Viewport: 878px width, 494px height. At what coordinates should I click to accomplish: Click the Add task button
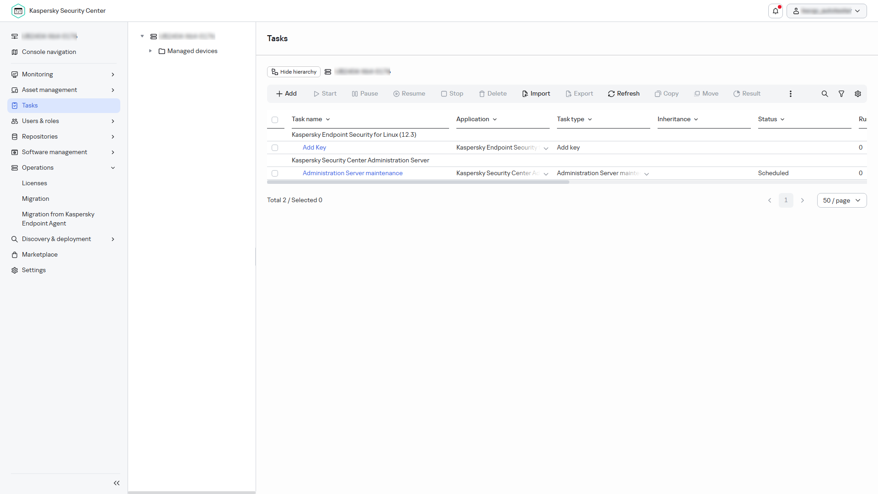286,94
